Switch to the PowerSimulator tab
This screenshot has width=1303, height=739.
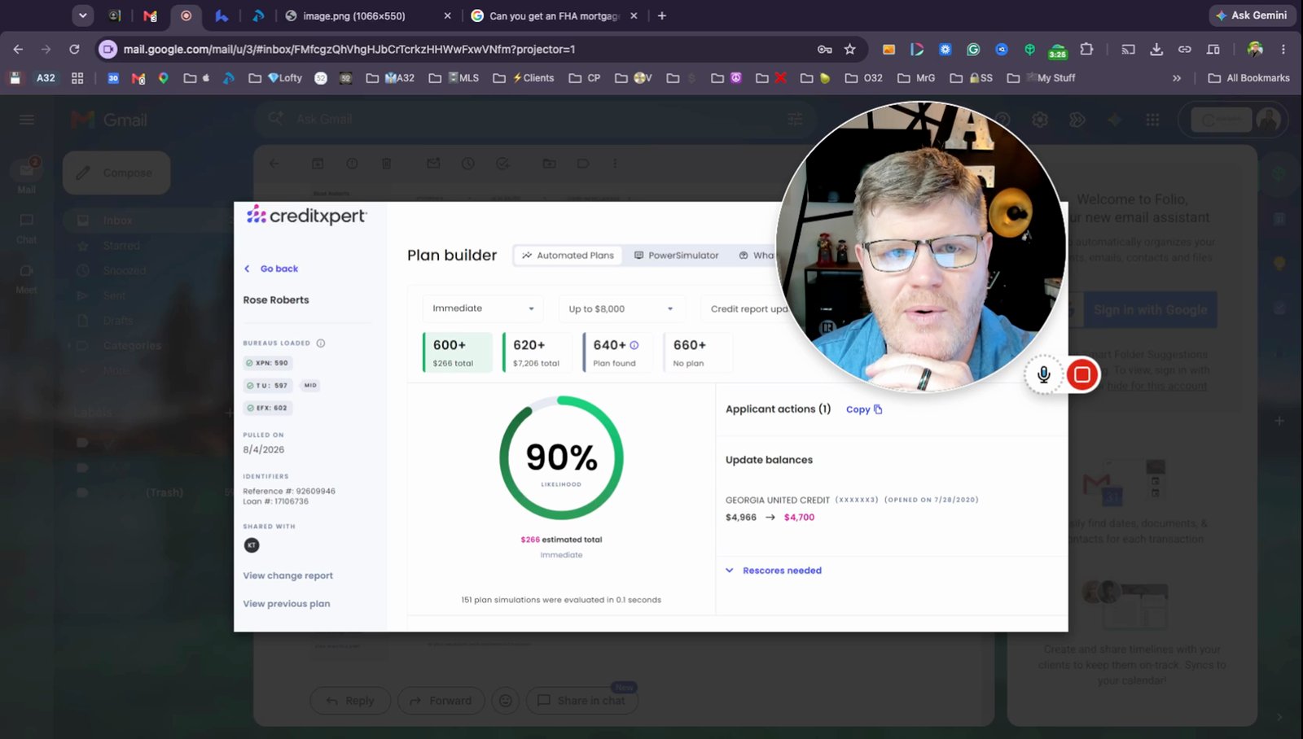(676, 256)
